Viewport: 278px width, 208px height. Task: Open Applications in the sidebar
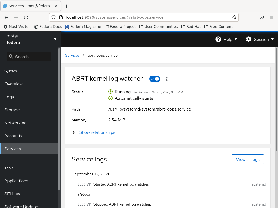pos(29,181)
